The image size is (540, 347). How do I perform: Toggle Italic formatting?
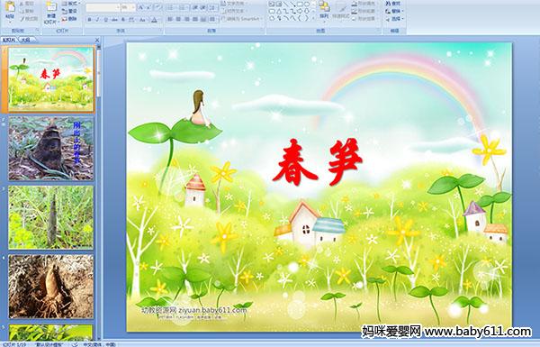(97, 20)
